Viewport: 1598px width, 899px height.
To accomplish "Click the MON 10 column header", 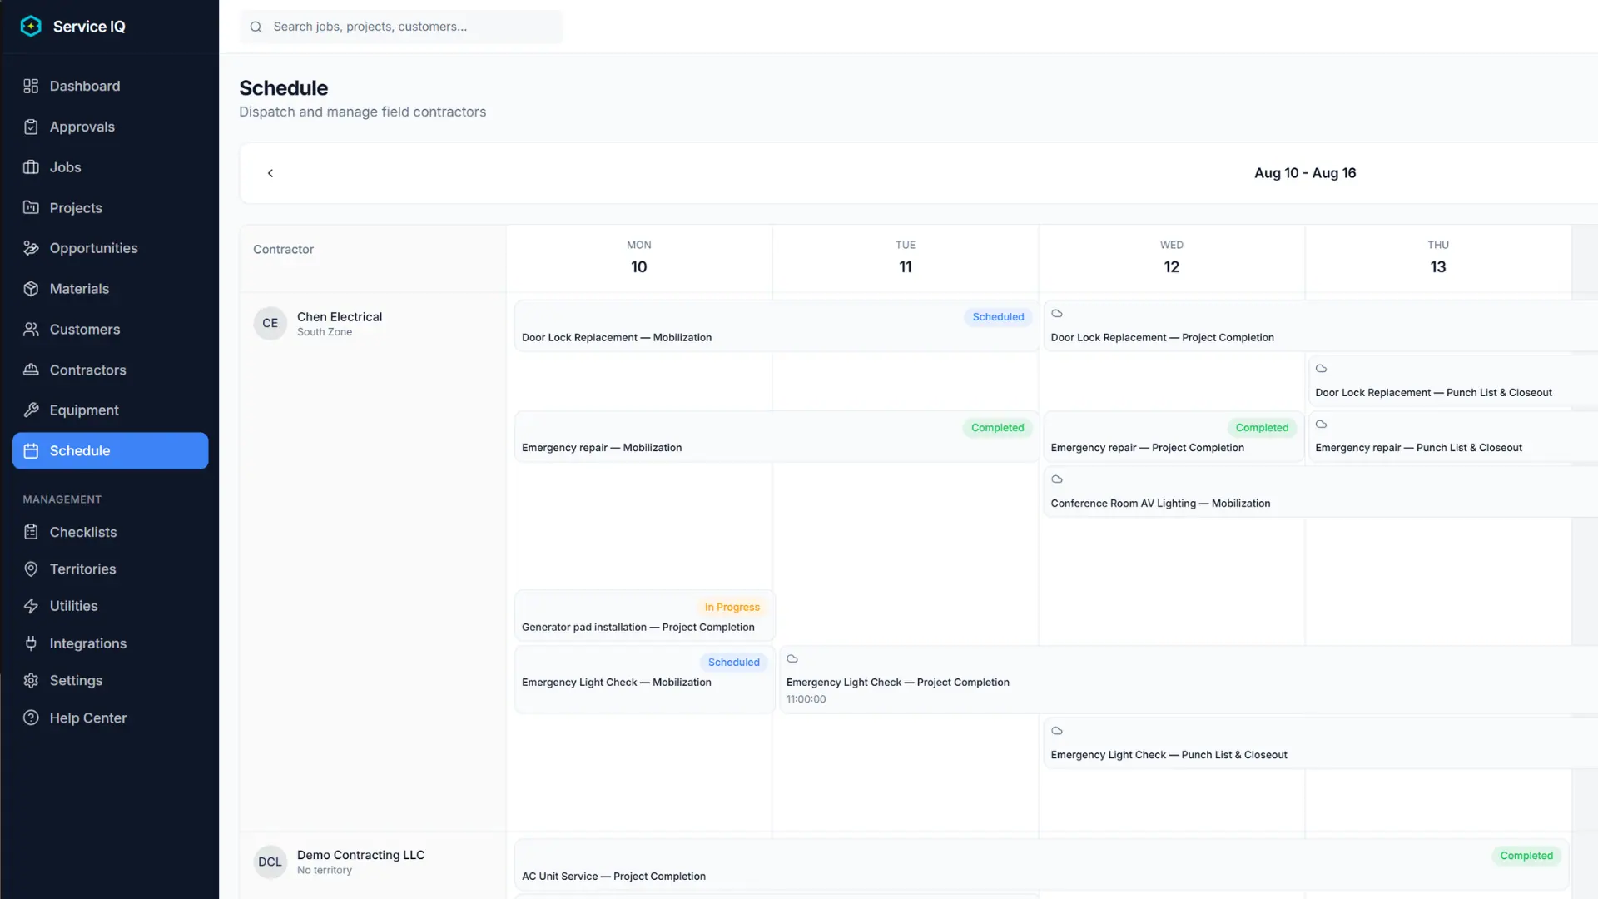I will point(639,258).
